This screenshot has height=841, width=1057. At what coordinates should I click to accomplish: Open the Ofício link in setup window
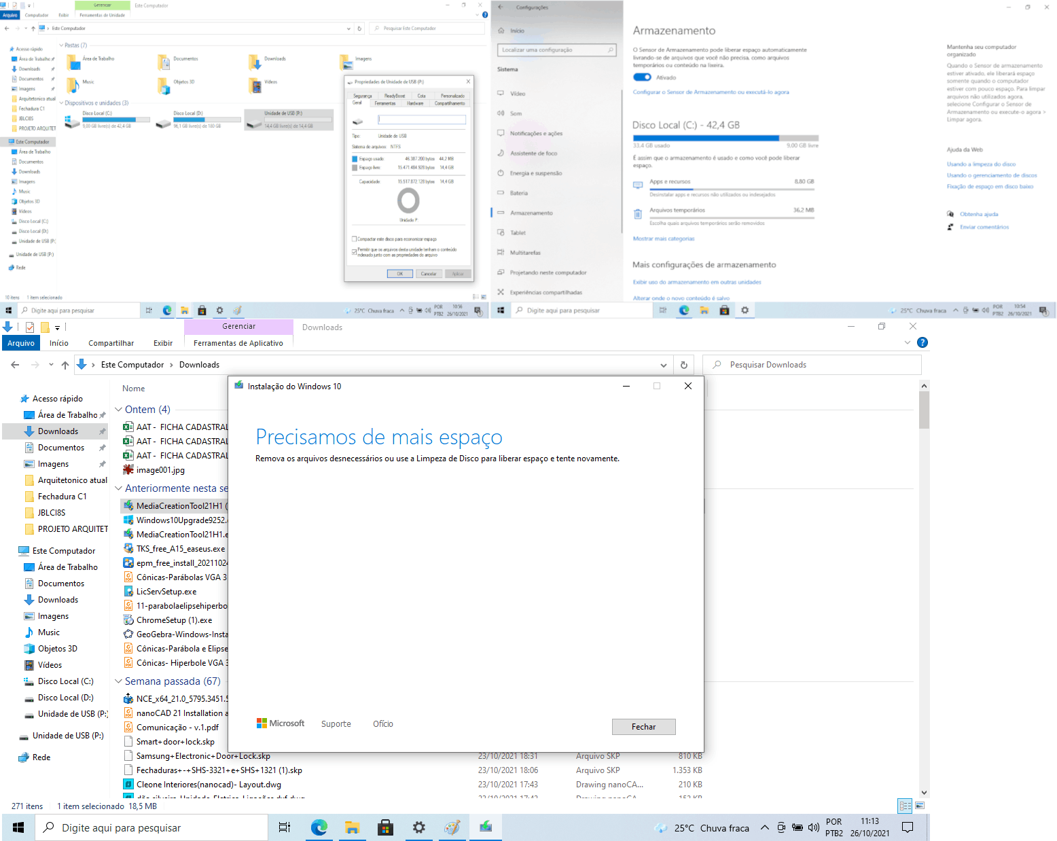coord(383,724)
